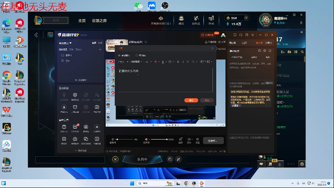Click inside the text input area
The height and width of the screenshot is (188, 334).
pos(165,80)
